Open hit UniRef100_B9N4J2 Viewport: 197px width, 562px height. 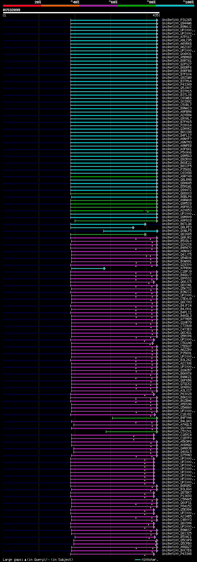pos(177,27)
